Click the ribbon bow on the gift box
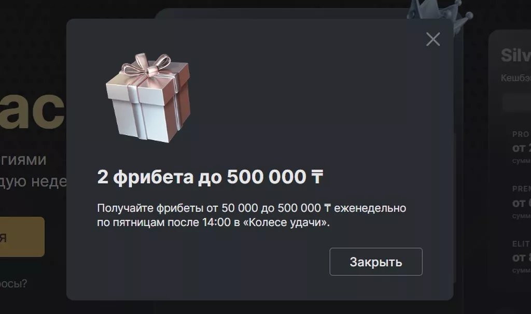The width and height of the screenshot is (531, 314). [147, 64]
